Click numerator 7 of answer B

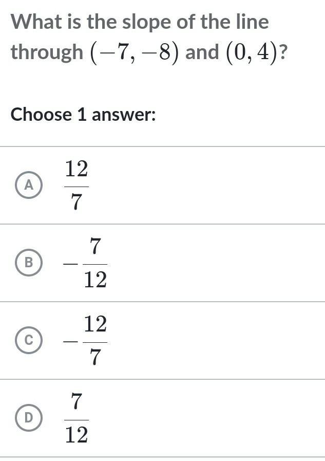[x=95, y=246]
